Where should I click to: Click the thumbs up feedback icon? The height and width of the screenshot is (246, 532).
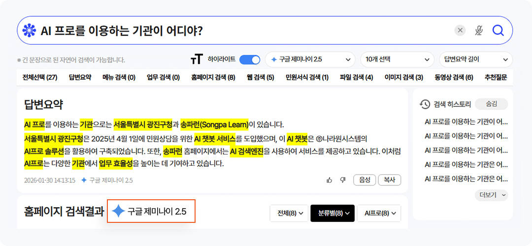pos(330,180)
